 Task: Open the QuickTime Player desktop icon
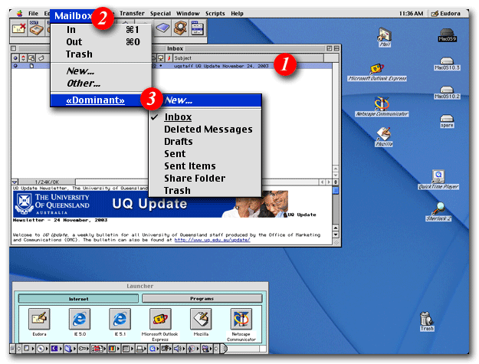438,176
